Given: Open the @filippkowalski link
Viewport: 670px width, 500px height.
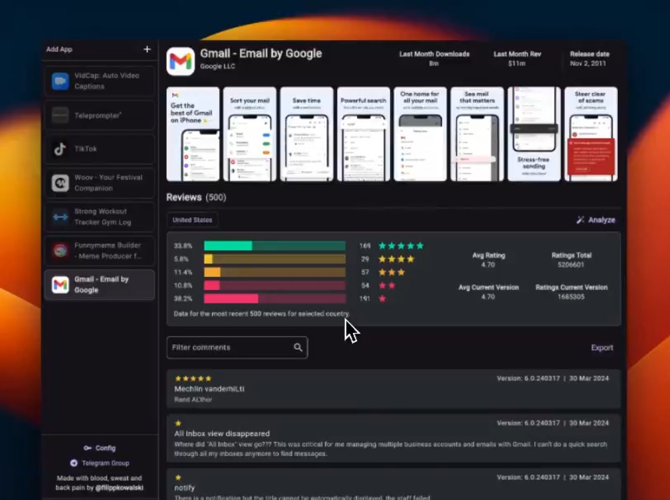Looking at the screenshot, I should click(x=119, y=487).
